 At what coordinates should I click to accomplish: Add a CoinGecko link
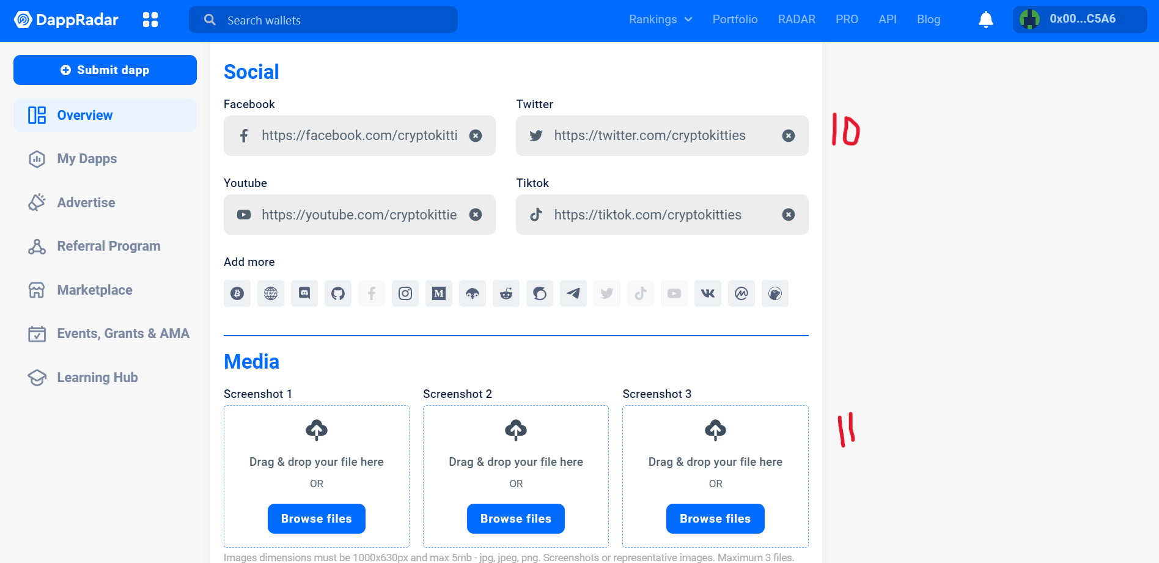[775, 293]
